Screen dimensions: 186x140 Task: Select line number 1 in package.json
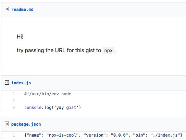(14, 135)
